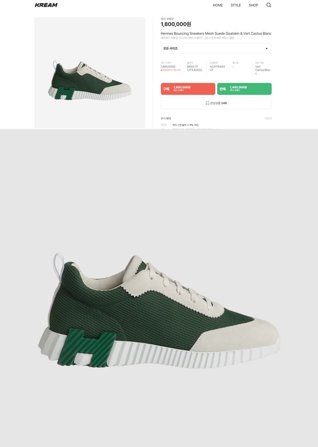The image size is (318, 447).
Task: Click the red 구매 buy button
Action: tap(188, 89)
